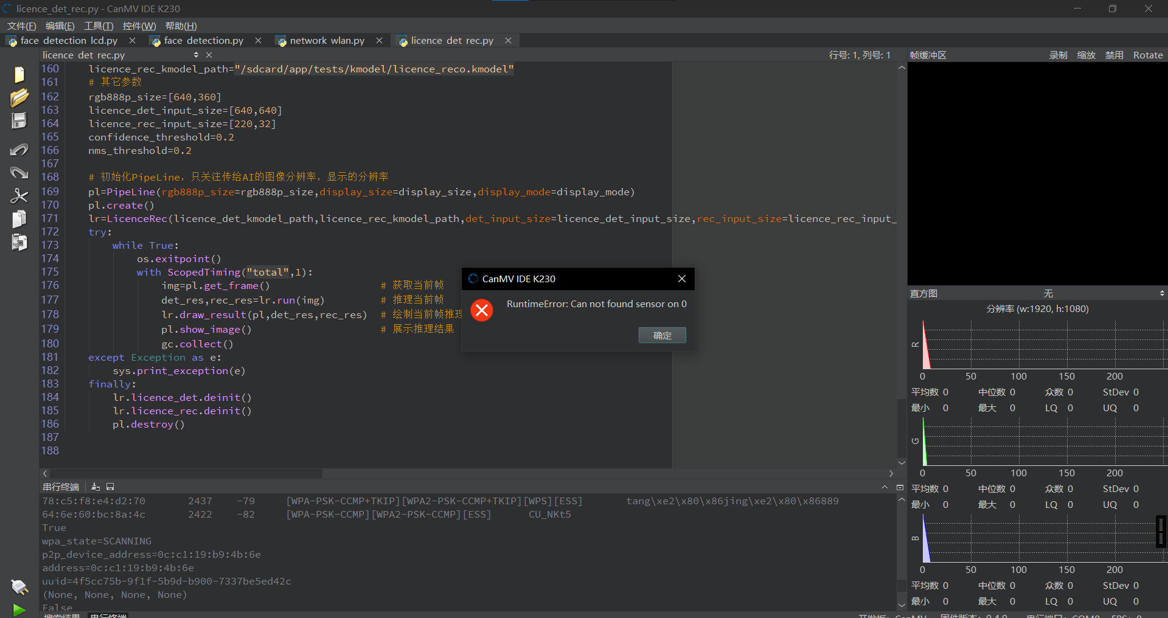This screenshot has width=1168, height=618.
Task: Click the red error icon in dialog
Action: tap(482, 310)
